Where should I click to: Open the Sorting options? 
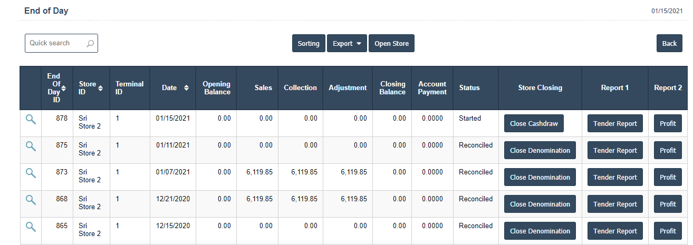[308, 44]
